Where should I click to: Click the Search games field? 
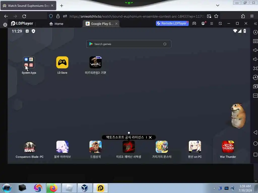coord(129,44)
